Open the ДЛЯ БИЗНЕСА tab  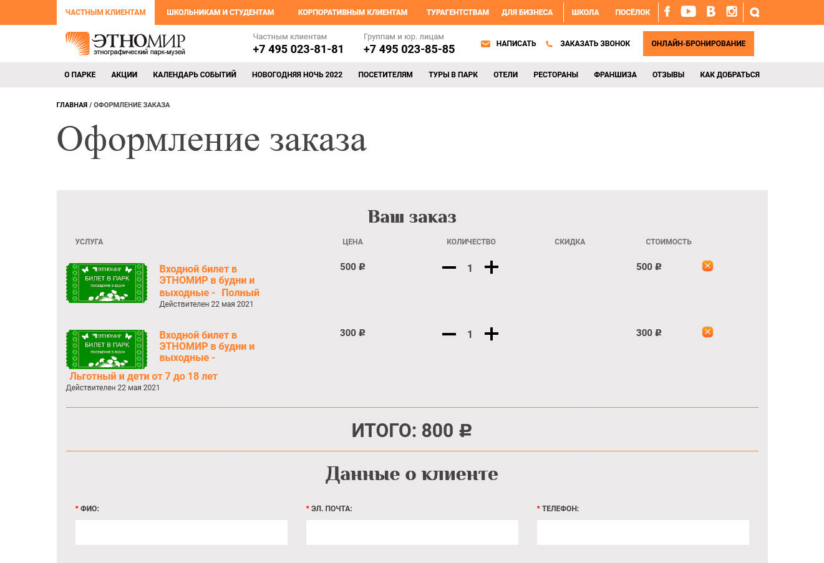[527, 12]
